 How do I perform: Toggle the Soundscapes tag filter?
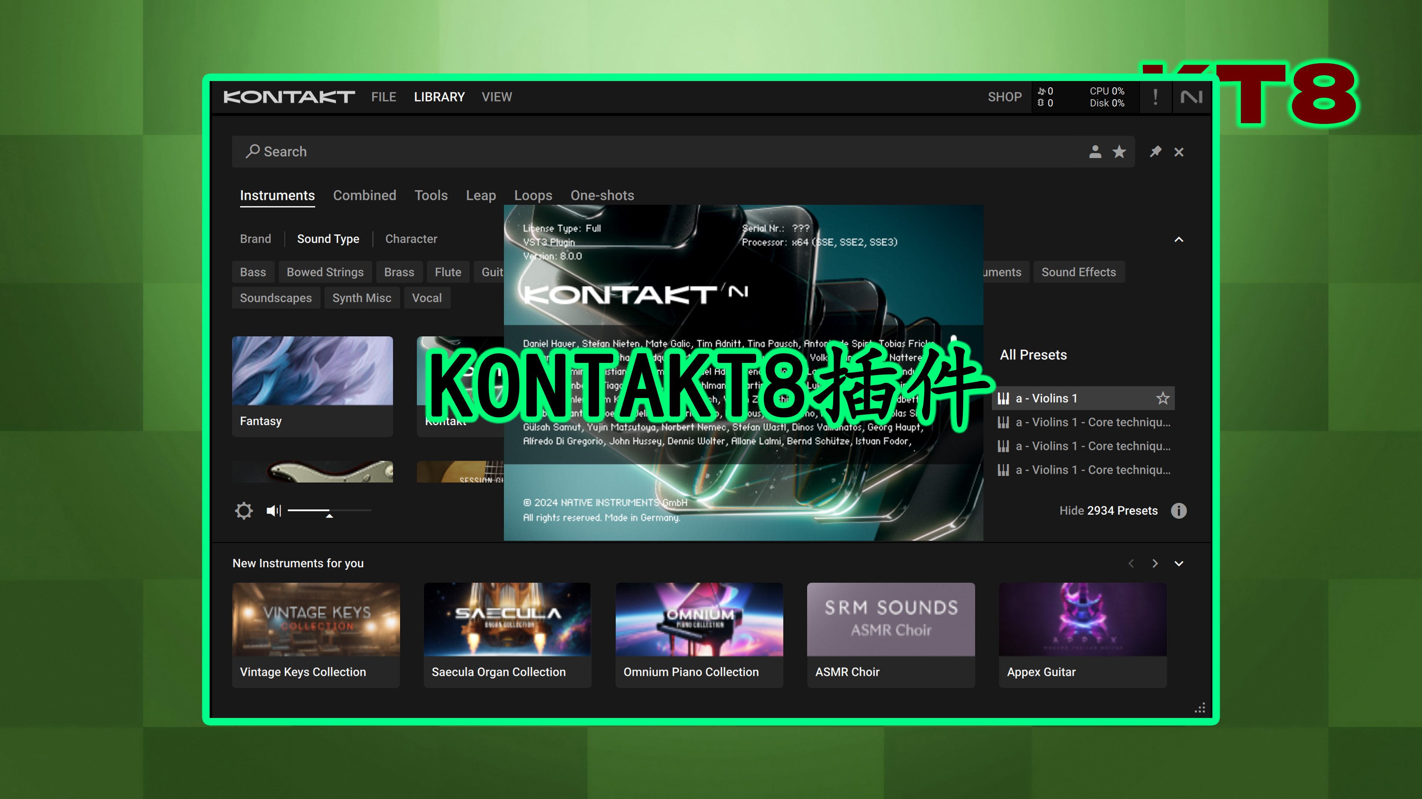(x=276, y=298)
